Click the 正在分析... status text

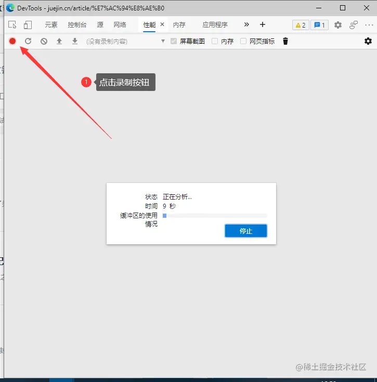177,197
